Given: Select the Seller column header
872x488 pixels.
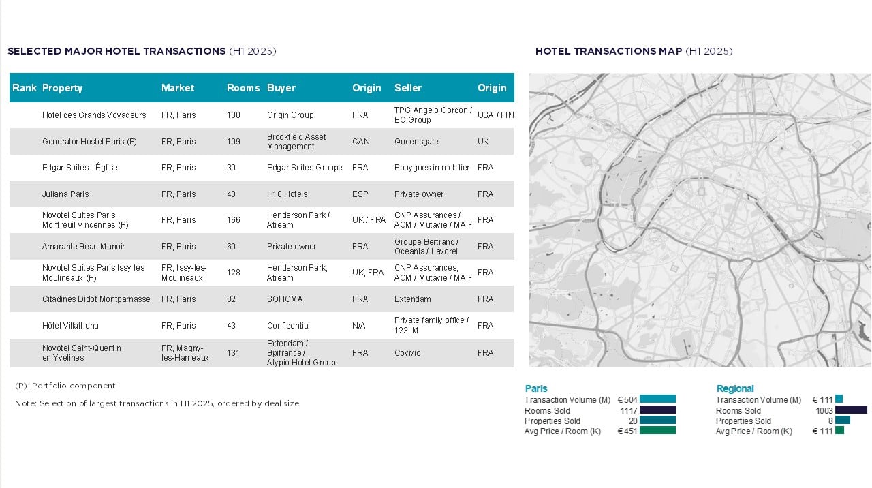Looking at the screenshot, I should tap(408, 88).
